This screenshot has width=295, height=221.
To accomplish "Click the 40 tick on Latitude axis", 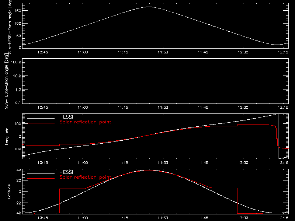I will pyautogui.click(x=19, y=170).
